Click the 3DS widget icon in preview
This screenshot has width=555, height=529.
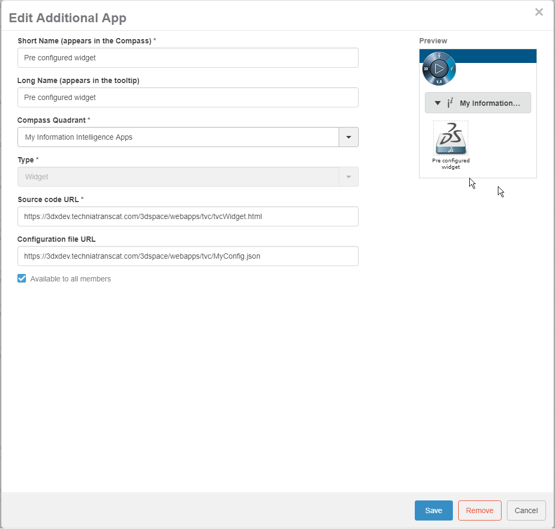tap(450, 138)
